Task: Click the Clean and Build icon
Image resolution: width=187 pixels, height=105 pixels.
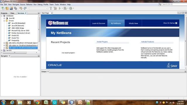Action: [55, 8]
